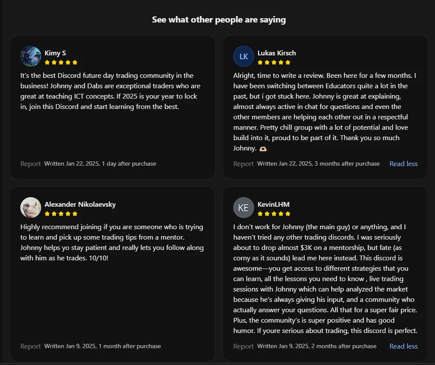Screen dimensions: 435x365
Task: Report Alexander Nikolaevsky review
Action: point(30,346)
